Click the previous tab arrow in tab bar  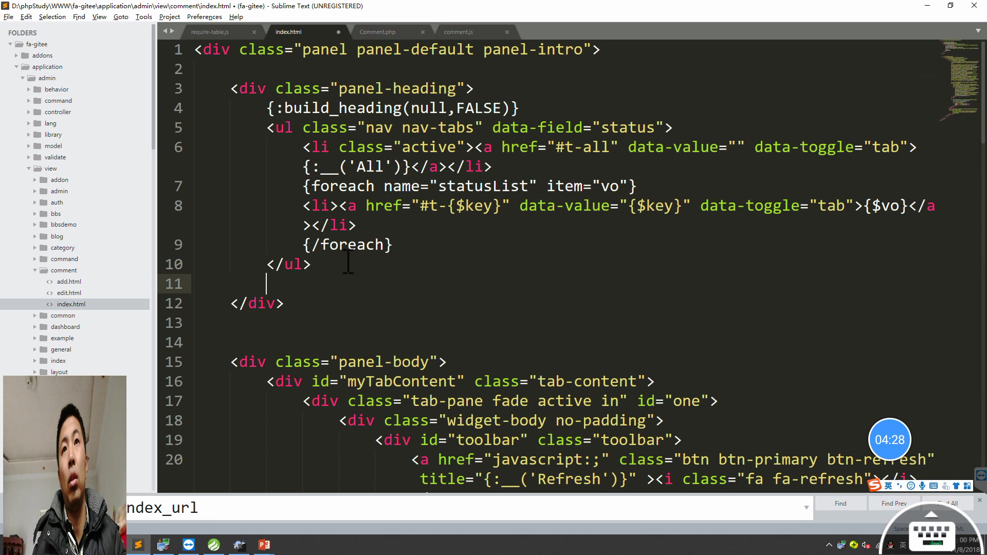[x=166, y=31]
